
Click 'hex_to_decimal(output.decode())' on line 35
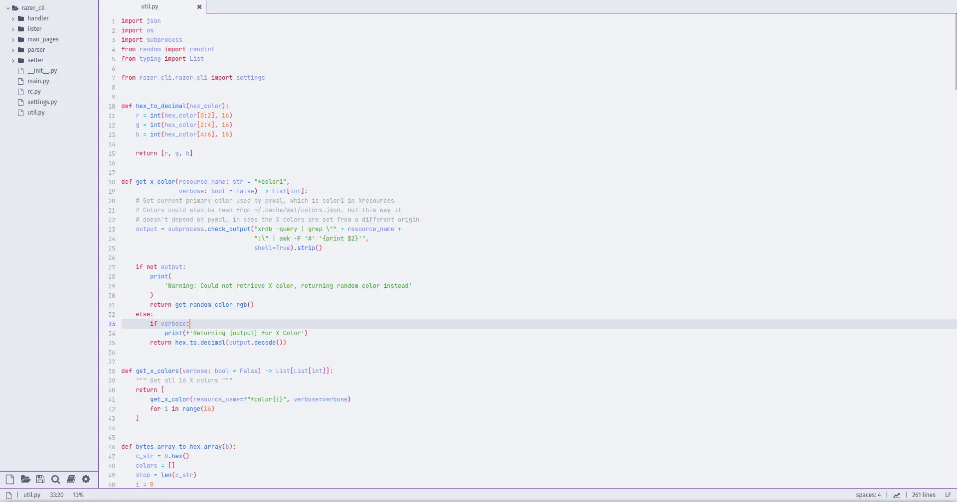[231, 343]
